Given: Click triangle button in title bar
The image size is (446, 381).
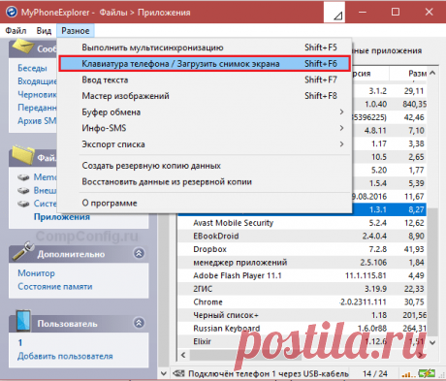Looking at the screenshot, I should pyautogui.click(x=334, y=13).
